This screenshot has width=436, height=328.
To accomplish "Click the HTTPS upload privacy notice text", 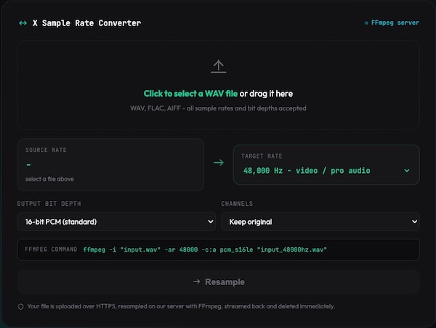I will tap(181, 307).
